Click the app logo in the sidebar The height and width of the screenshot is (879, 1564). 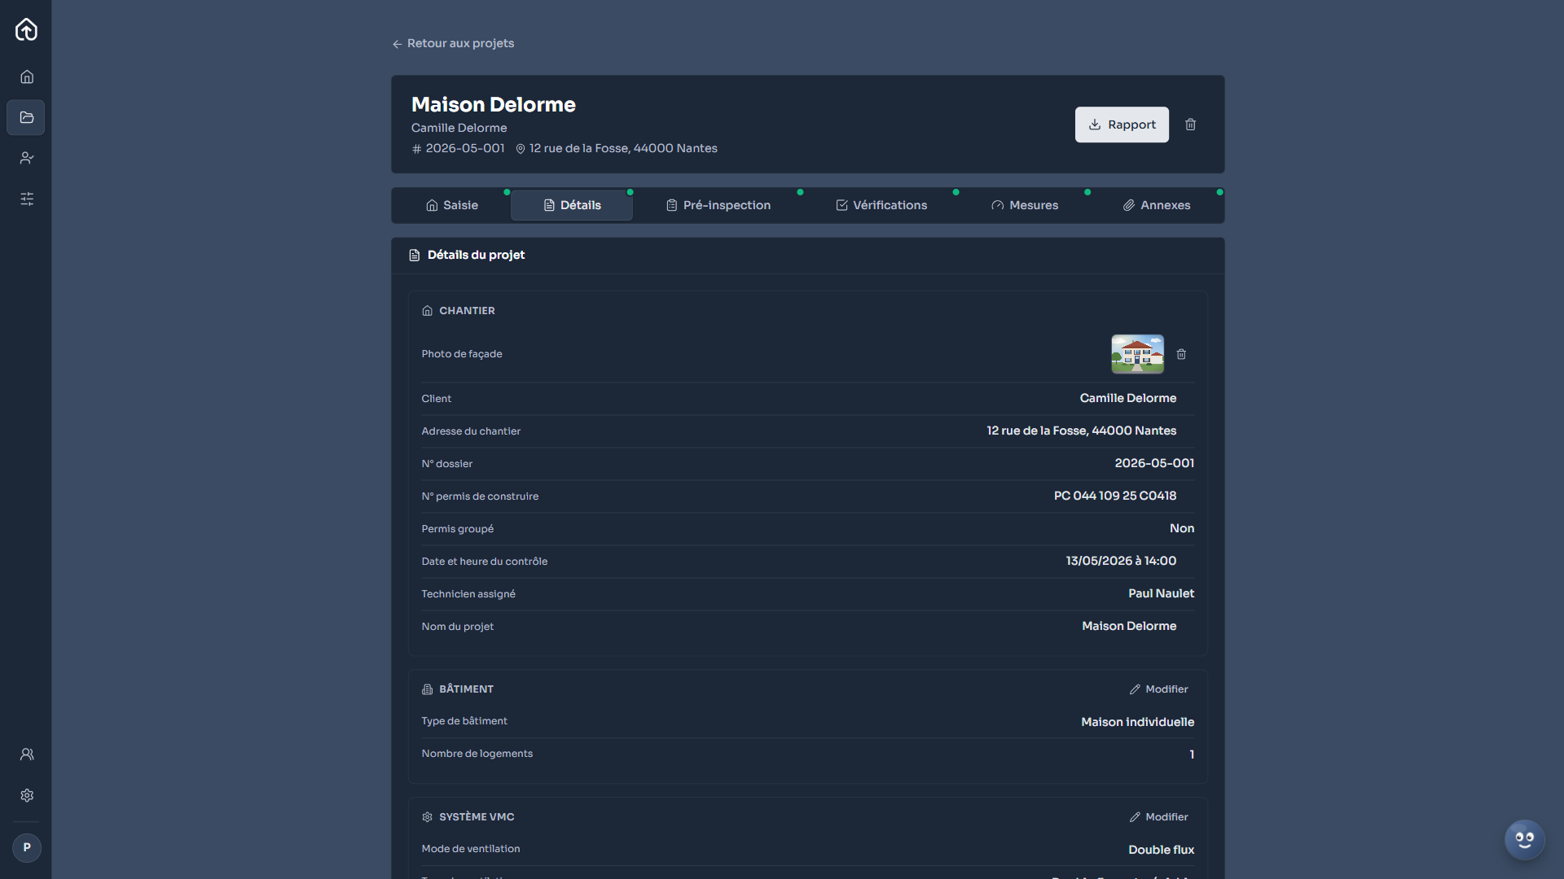coord(26,29)
